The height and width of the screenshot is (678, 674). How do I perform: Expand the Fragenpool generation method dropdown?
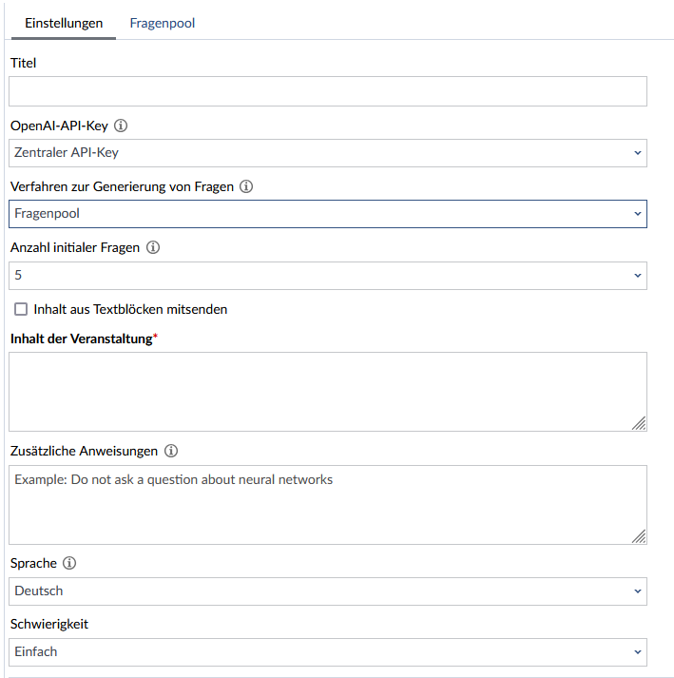328,214
